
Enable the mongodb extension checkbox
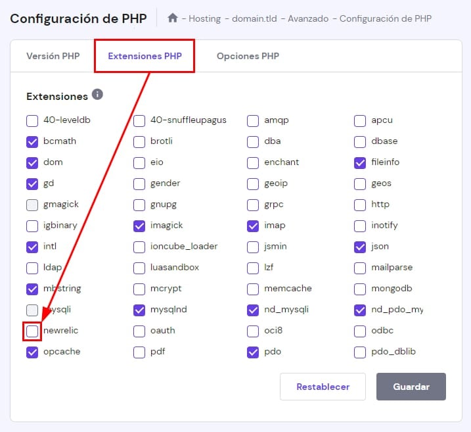pos(360,289)
